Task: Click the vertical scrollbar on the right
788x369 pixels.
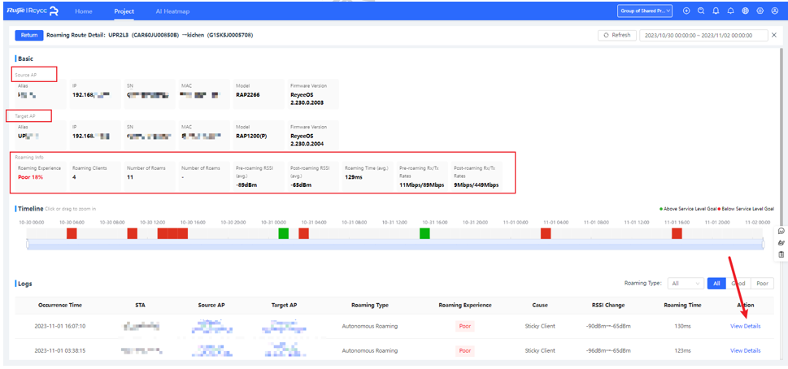Action: [x=781, y=136]
